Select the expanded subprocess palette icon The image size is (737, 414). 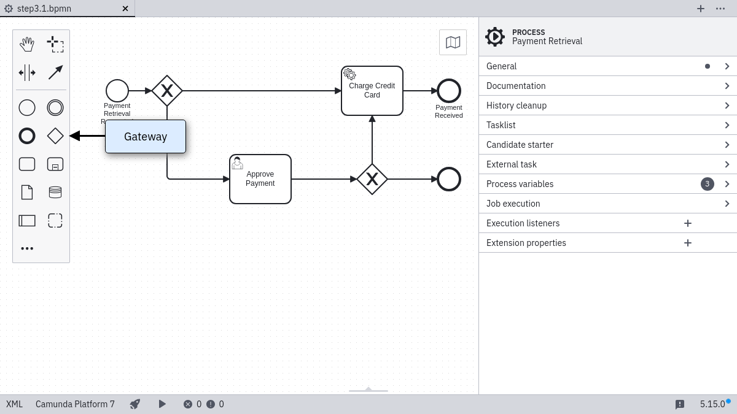pyautogui.click(x=55, y=164)
